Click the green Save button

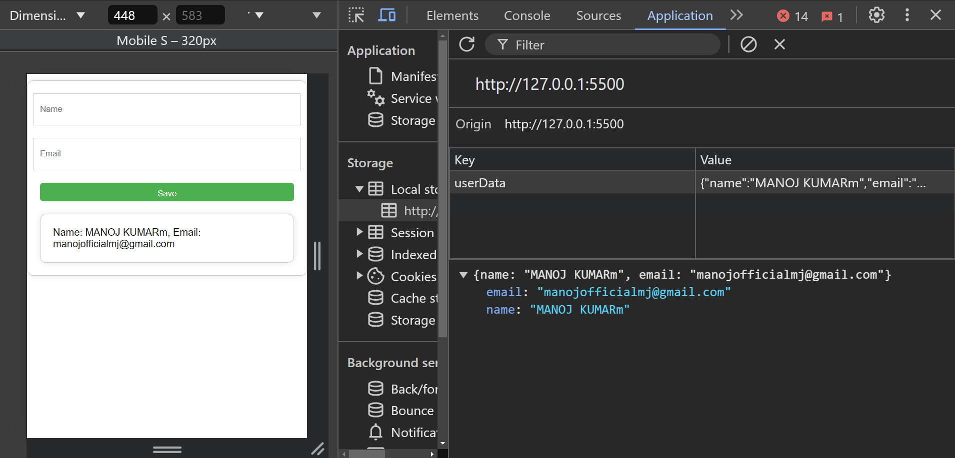pos(166,193)
